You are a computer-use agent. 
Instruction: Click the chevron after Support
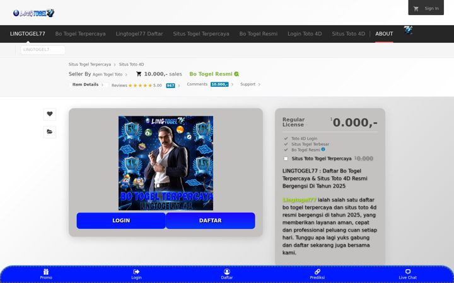(x=259, y=84)
